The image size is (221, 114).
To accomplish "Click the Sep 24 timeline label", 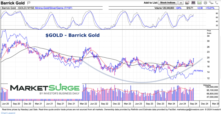I will point(193,104).
